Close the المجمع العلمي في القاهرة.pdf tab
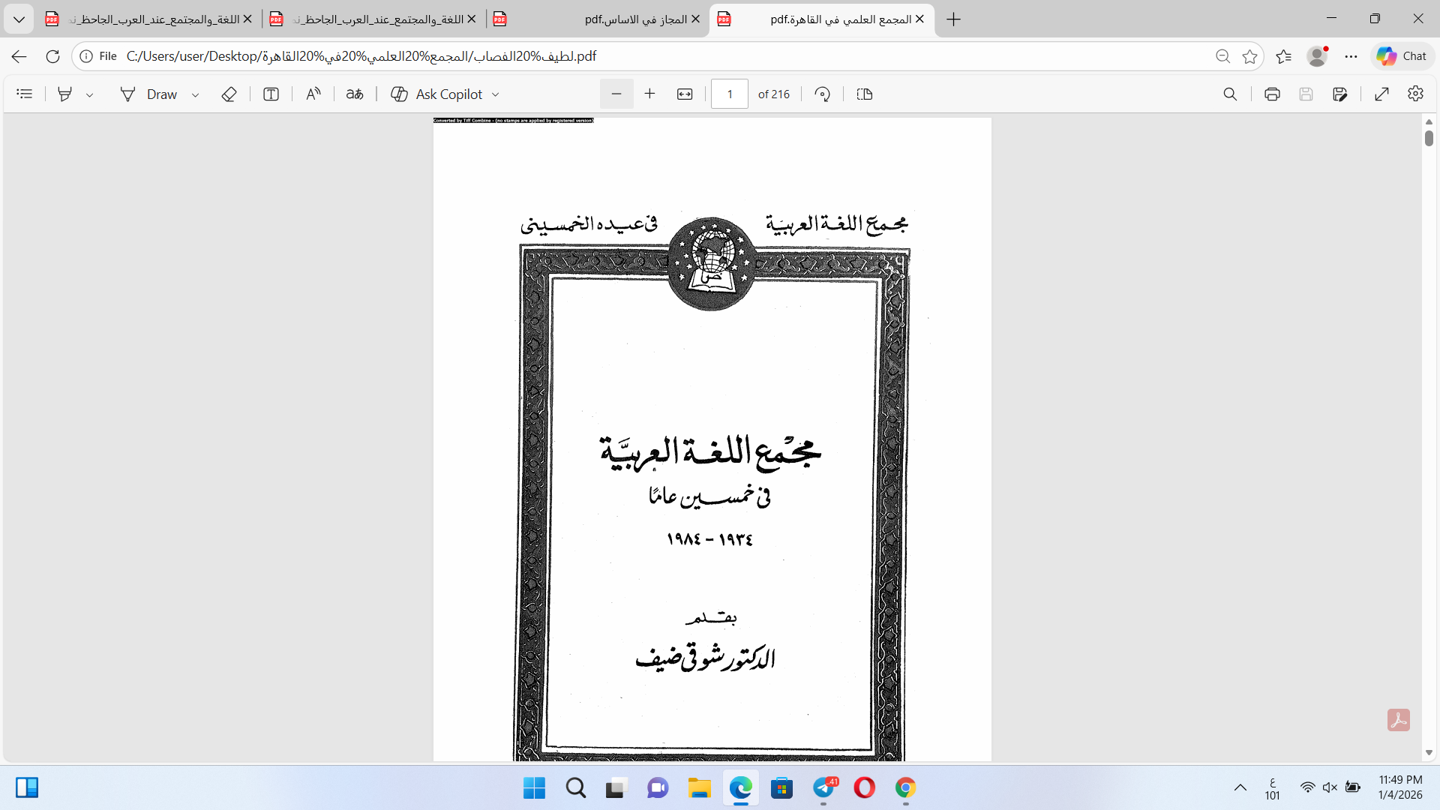The image size is (1440, 810). pyautogui.click(x=919, y=19)
